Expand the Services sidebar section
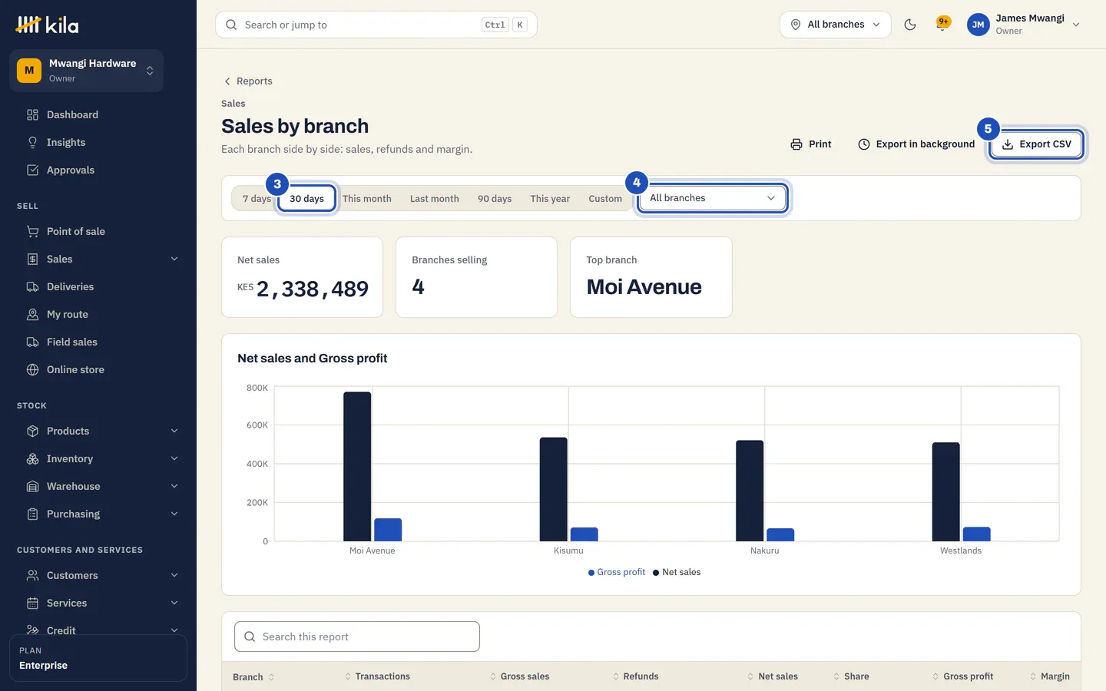 point(174,603)
